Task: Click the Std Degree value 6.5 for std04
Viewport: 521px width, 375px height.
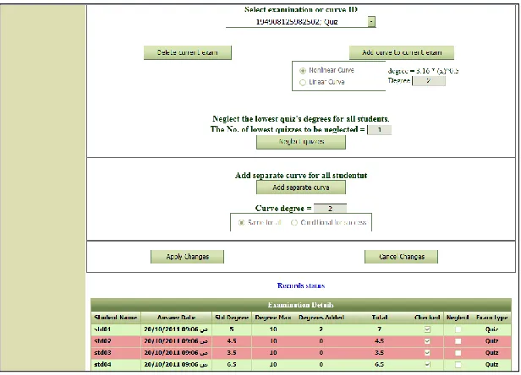Action: pyautogui.click(x=232, y=364)
